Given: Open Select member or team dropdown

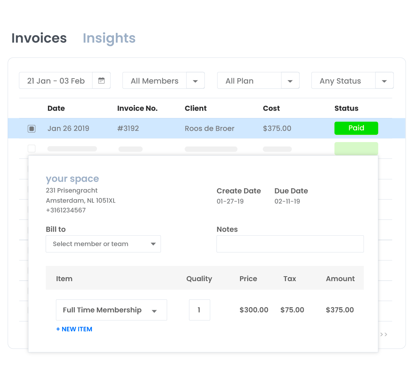Looking at the screenshot, I should [x=103, y=244].
